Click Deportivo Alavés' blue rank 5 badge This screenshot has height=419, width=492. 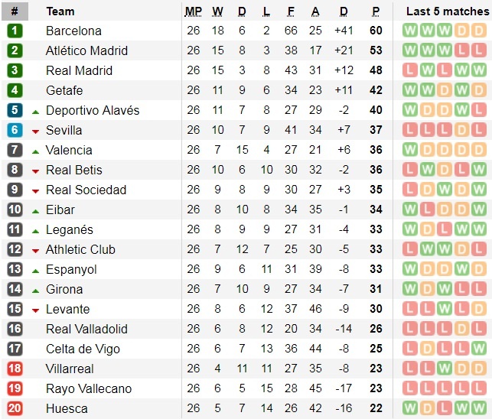click(15, 110)
